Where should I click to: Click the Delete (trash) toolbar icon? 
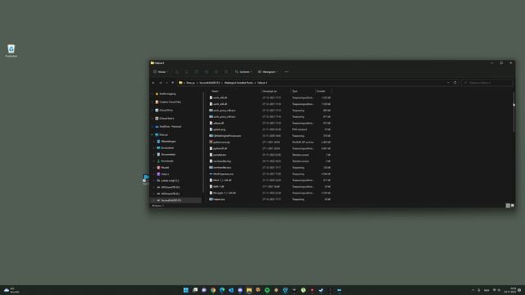tap(226, 72)
